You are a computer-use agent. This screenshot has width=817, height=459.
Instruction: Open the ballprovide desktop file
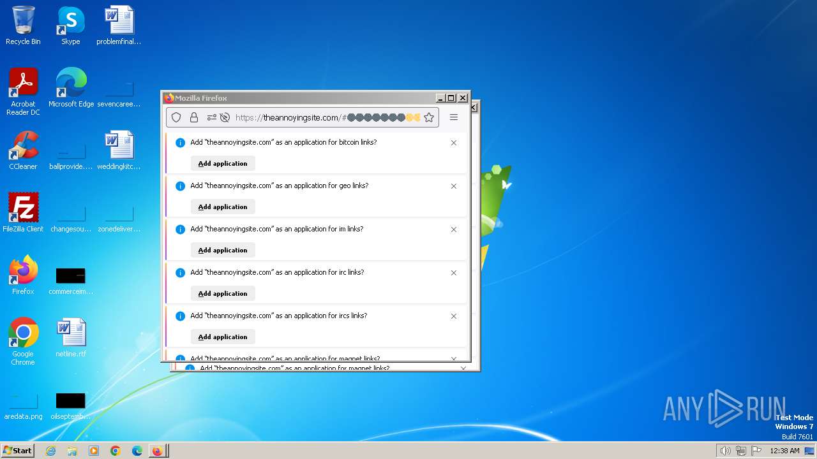point(71,156)
